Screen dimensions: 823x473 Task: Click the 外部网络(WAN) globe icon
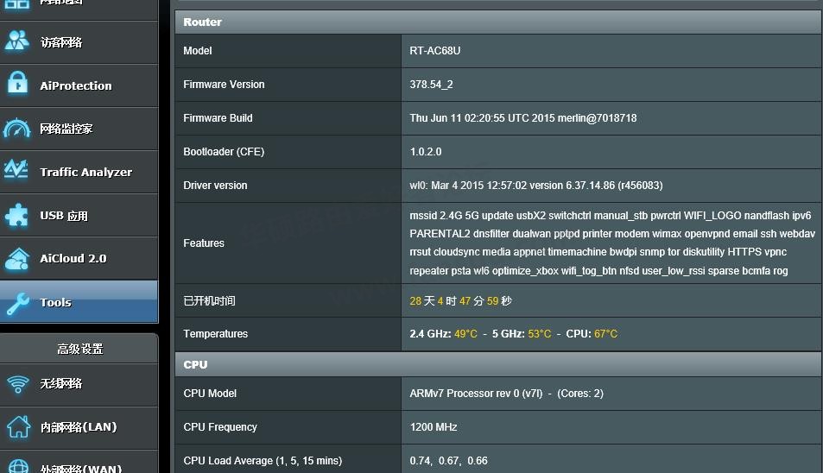tap(18, 466)
